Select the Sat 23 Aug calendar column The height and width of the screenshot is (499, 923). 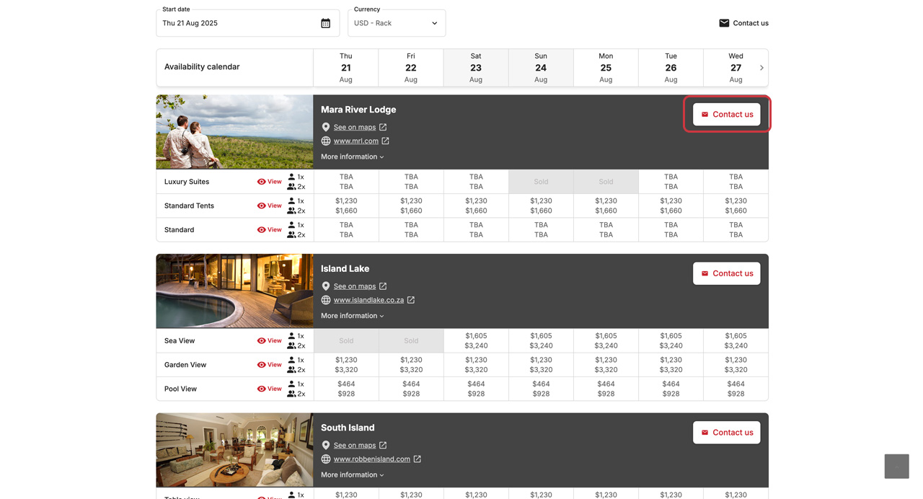pyautogui.click(x=476, y=68)
